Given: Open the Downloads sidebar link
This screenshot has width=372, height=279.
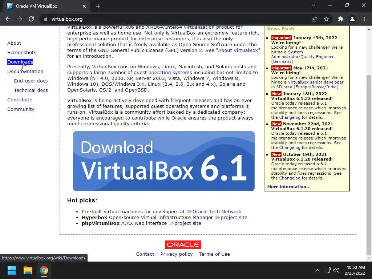Looking at the screenshot, I should point(20,62).
